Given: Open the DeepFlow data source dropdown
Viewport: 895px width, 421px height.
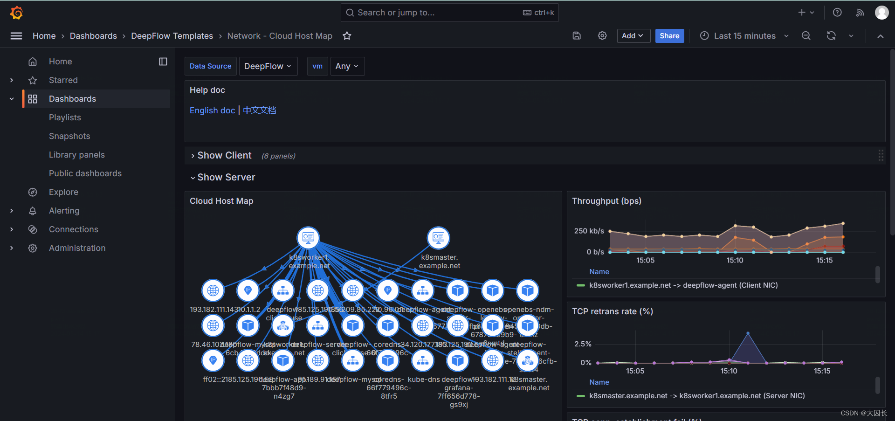Looking at the screenshot, I should (x=268, y=66).
